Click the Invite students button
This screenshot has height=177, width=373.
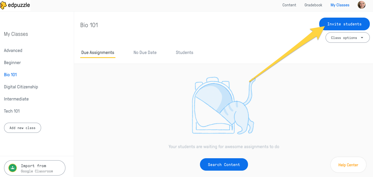(344, 24)
